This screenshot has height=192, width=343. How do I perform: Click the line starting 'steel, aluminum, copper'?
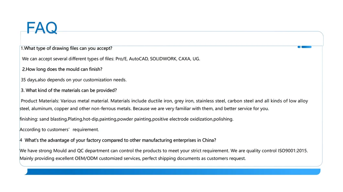tap(144, 109)
